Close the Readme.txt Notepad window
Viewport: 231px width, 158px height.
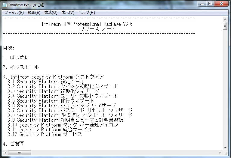pos(221,4)
